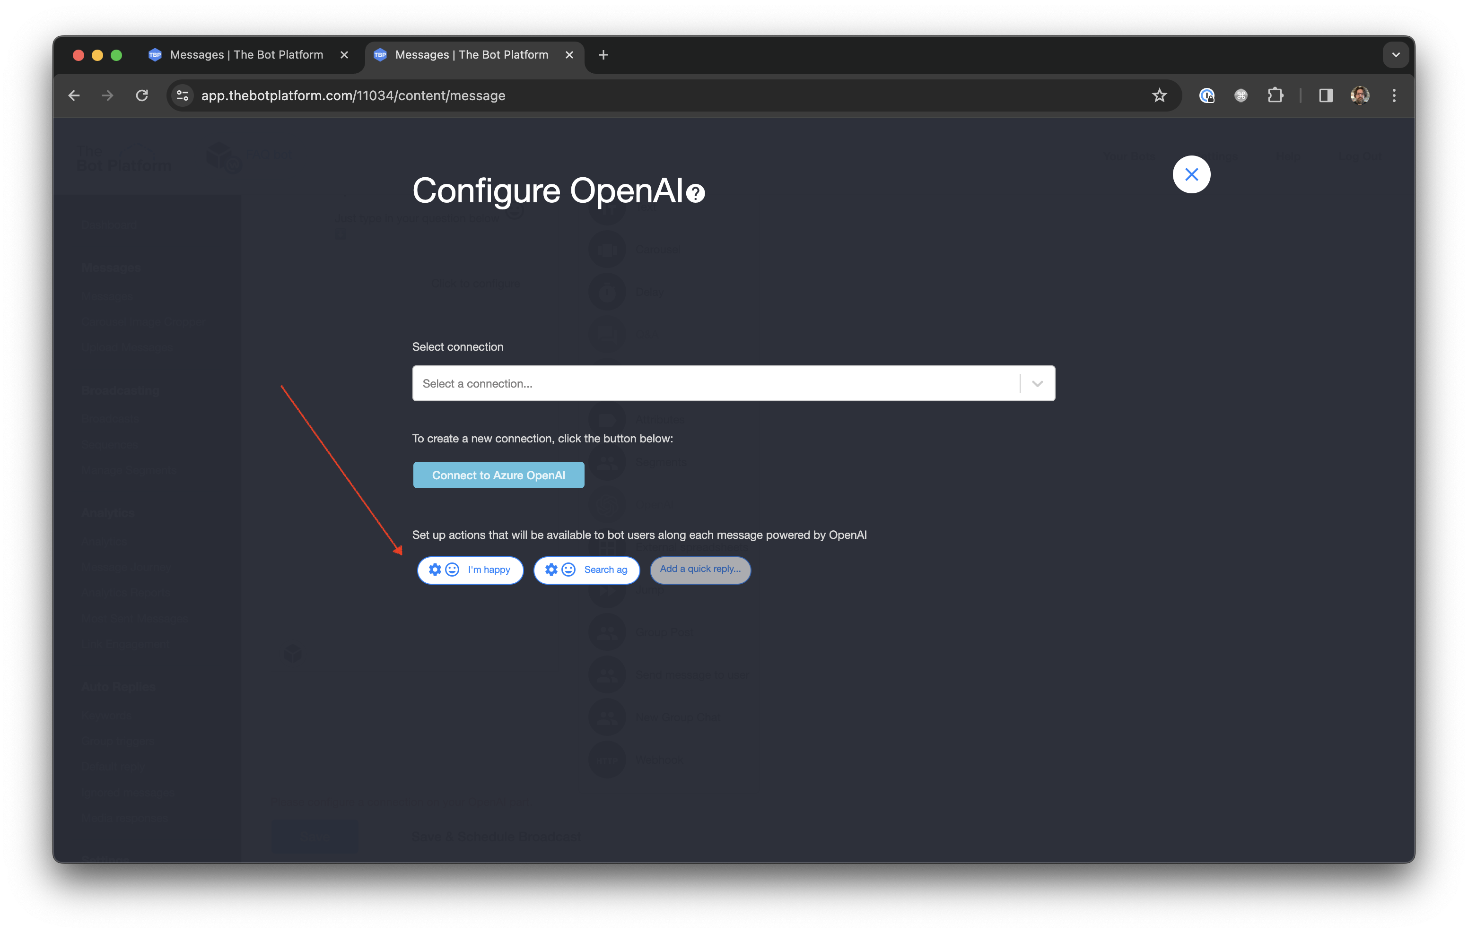Click Connect to Azure OpenAI button
This screenshot has height=933, width=1468.
coord(498,475)
